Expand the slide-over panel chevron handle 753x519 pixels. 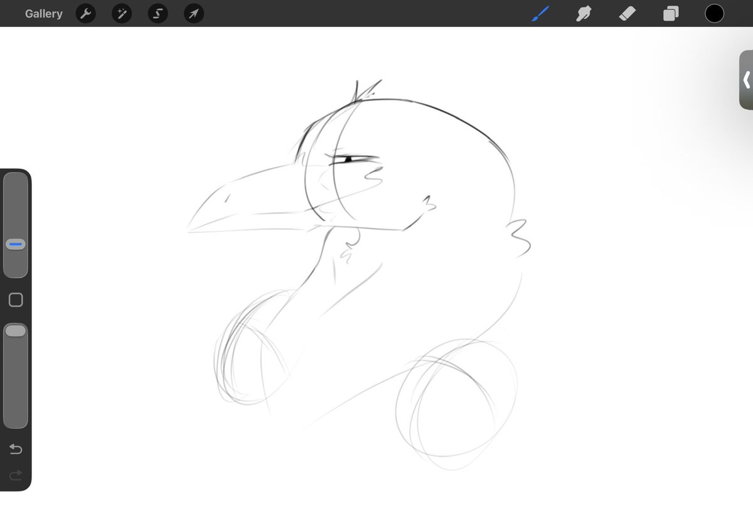pyautogui.click(x=746, y=80)
